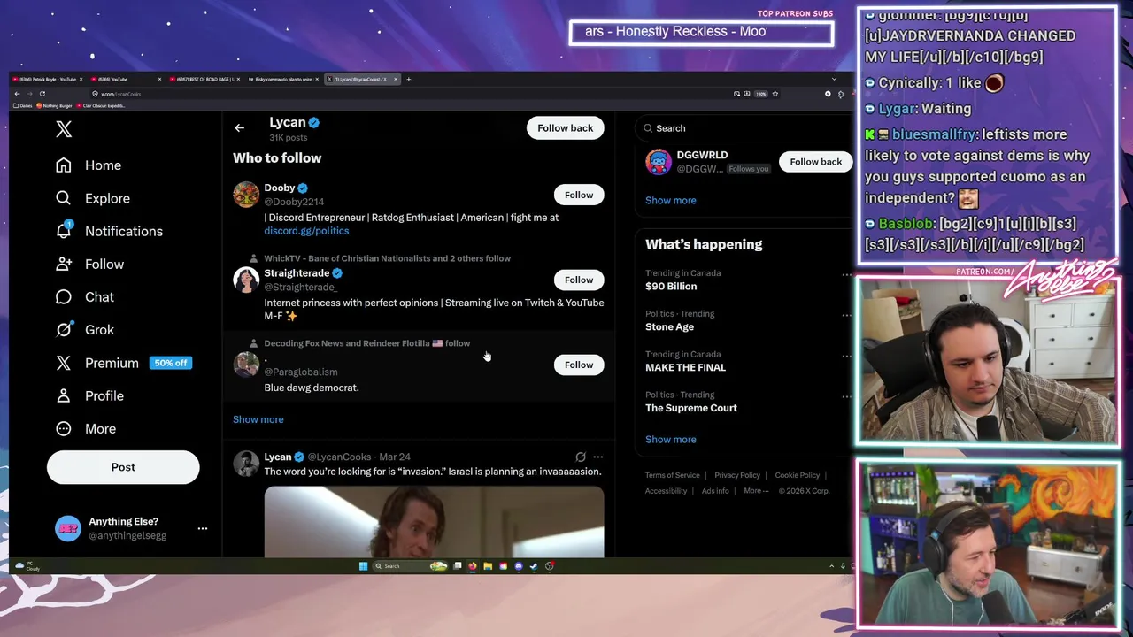Open a new browser tab with the plus button
Image resolution: width=1133 pixels, height=637 pixels.
click(x=408, y=79)
